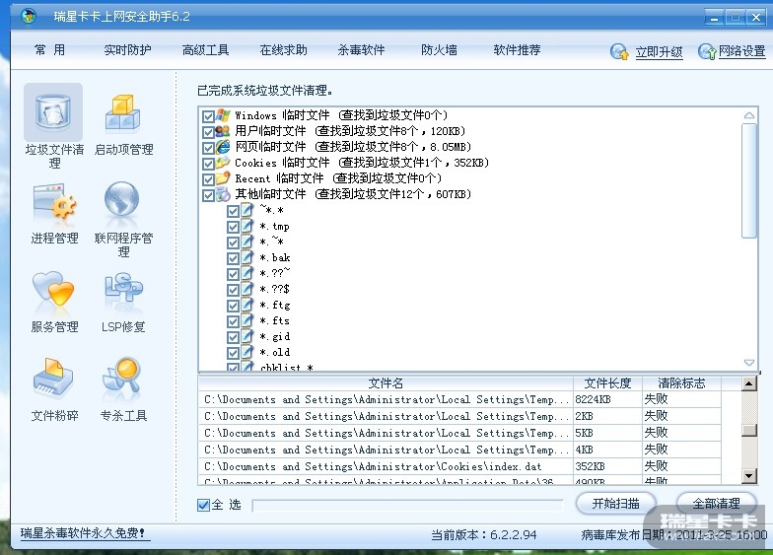773x555 pixels.
Task: Open the 常用 tab
Action: tap(49, 49)
